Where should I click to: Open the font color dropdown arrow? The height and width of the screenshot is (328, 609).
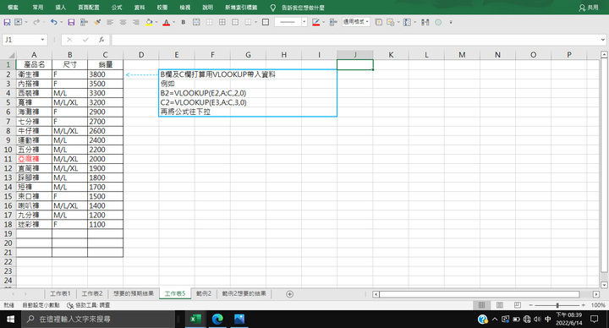[173, 22]
